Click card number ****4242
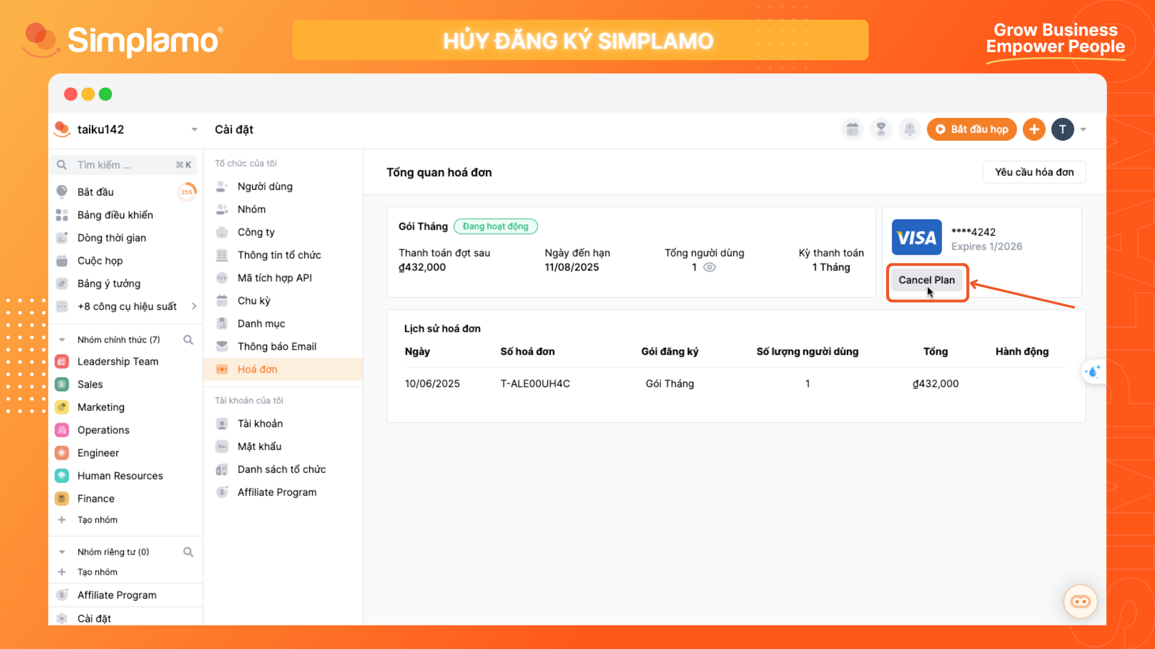1155x649 pixels. [x=973, y=232]
